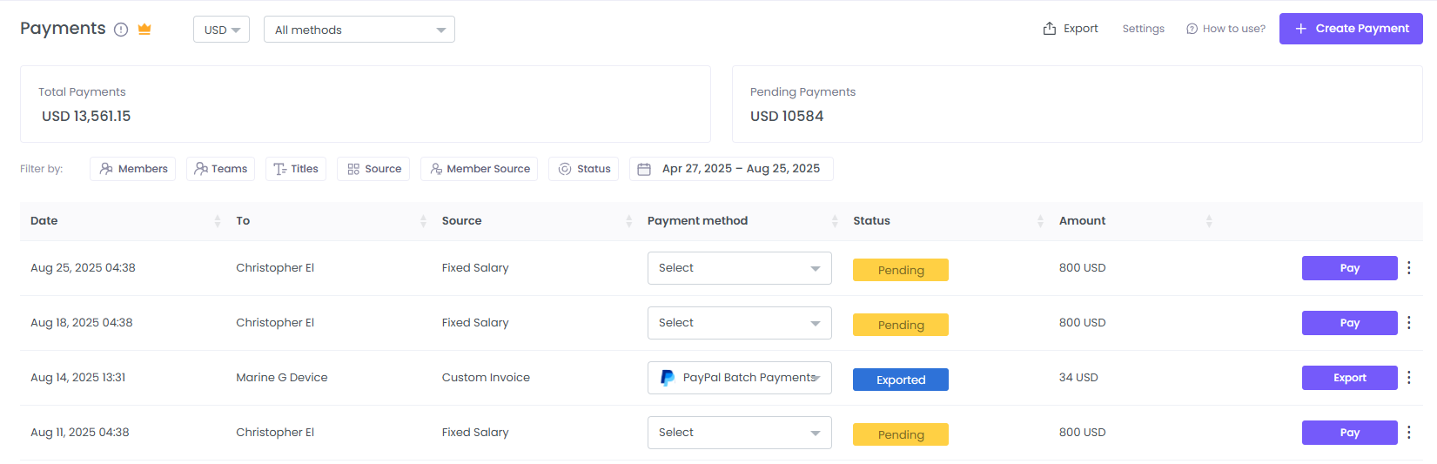Expand the All methods dropdown
This screenshot has height=464, width=1437.
pos(359,30)
